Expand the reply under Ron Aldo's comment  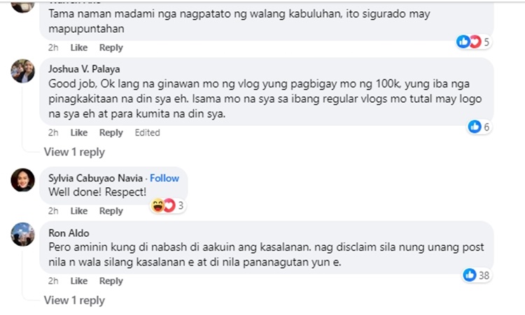coord(74,300)
